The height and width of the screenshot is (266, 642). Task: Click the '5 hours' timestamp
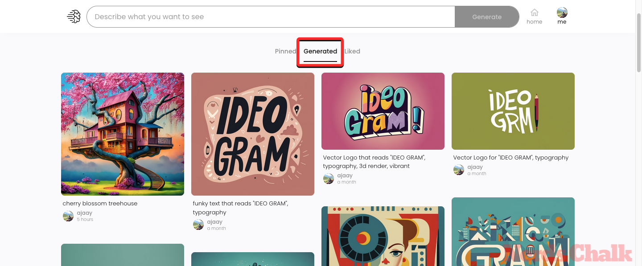click(85, 220)
